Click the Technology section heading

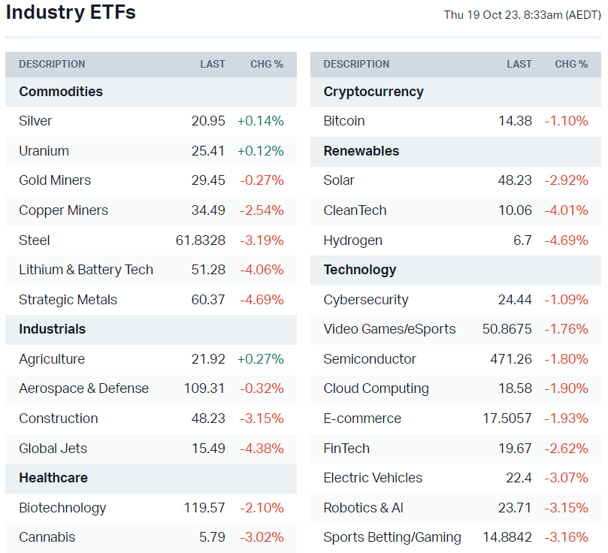[x=360, y=270]
